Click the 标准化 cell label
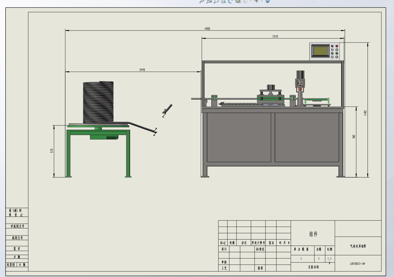Image resolution: width=394 pixels, height=277 pixels. pyautogui.click(x=260, y=249)
